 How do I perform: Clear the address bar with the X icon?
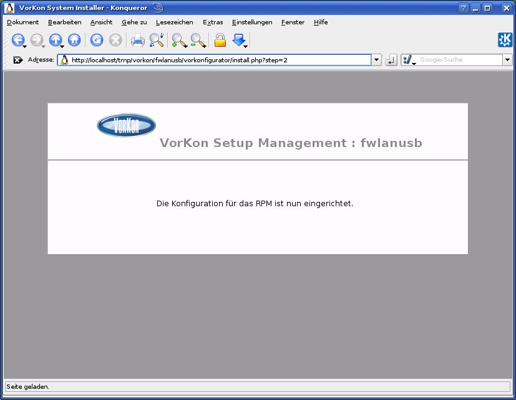[x=17, y=60]
